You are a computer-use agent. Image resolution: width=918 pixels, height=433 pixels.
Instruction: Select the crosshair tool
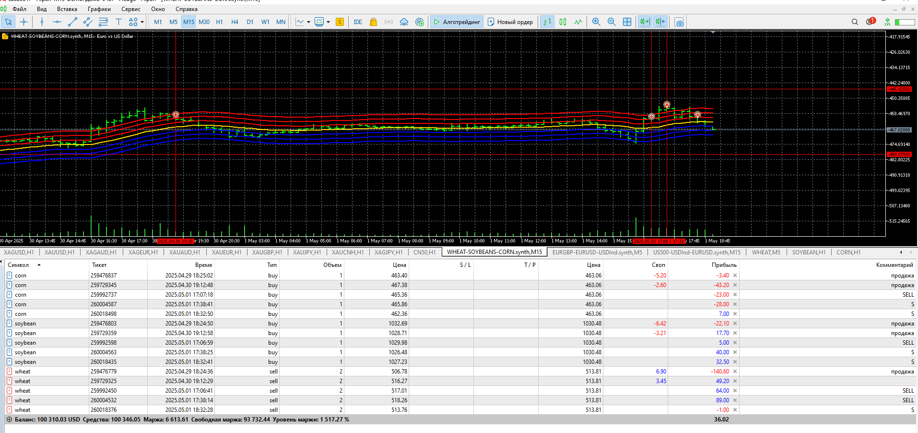pyautogui.click(x=24, y=22)
